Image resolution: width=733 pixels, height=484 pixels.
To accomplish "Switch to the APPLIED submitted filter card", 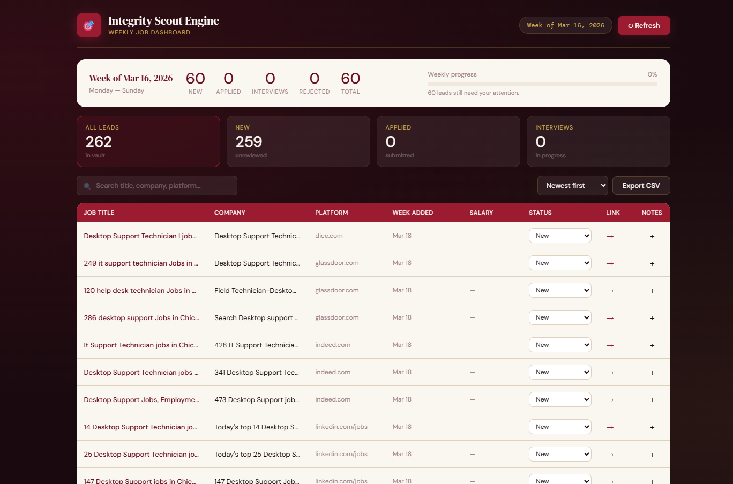I will pos(448,141).
